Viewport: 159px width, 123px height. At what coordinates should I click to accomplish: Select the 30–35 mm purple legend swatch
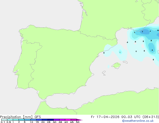pyautogui.click(x=56, y=120)
